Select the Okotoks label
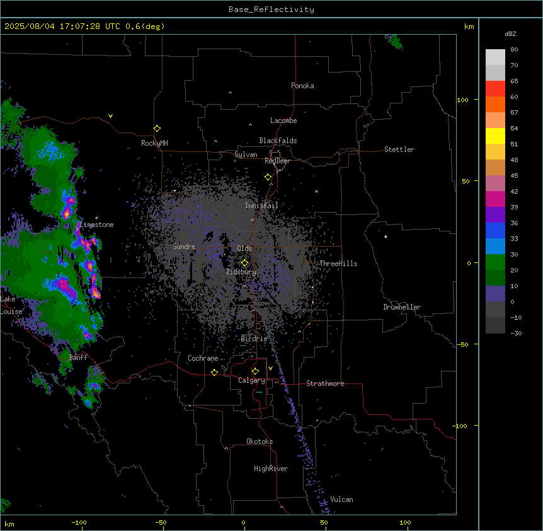Image resolution: width=543 pixels, height=531 pixels. coord(260,441)
